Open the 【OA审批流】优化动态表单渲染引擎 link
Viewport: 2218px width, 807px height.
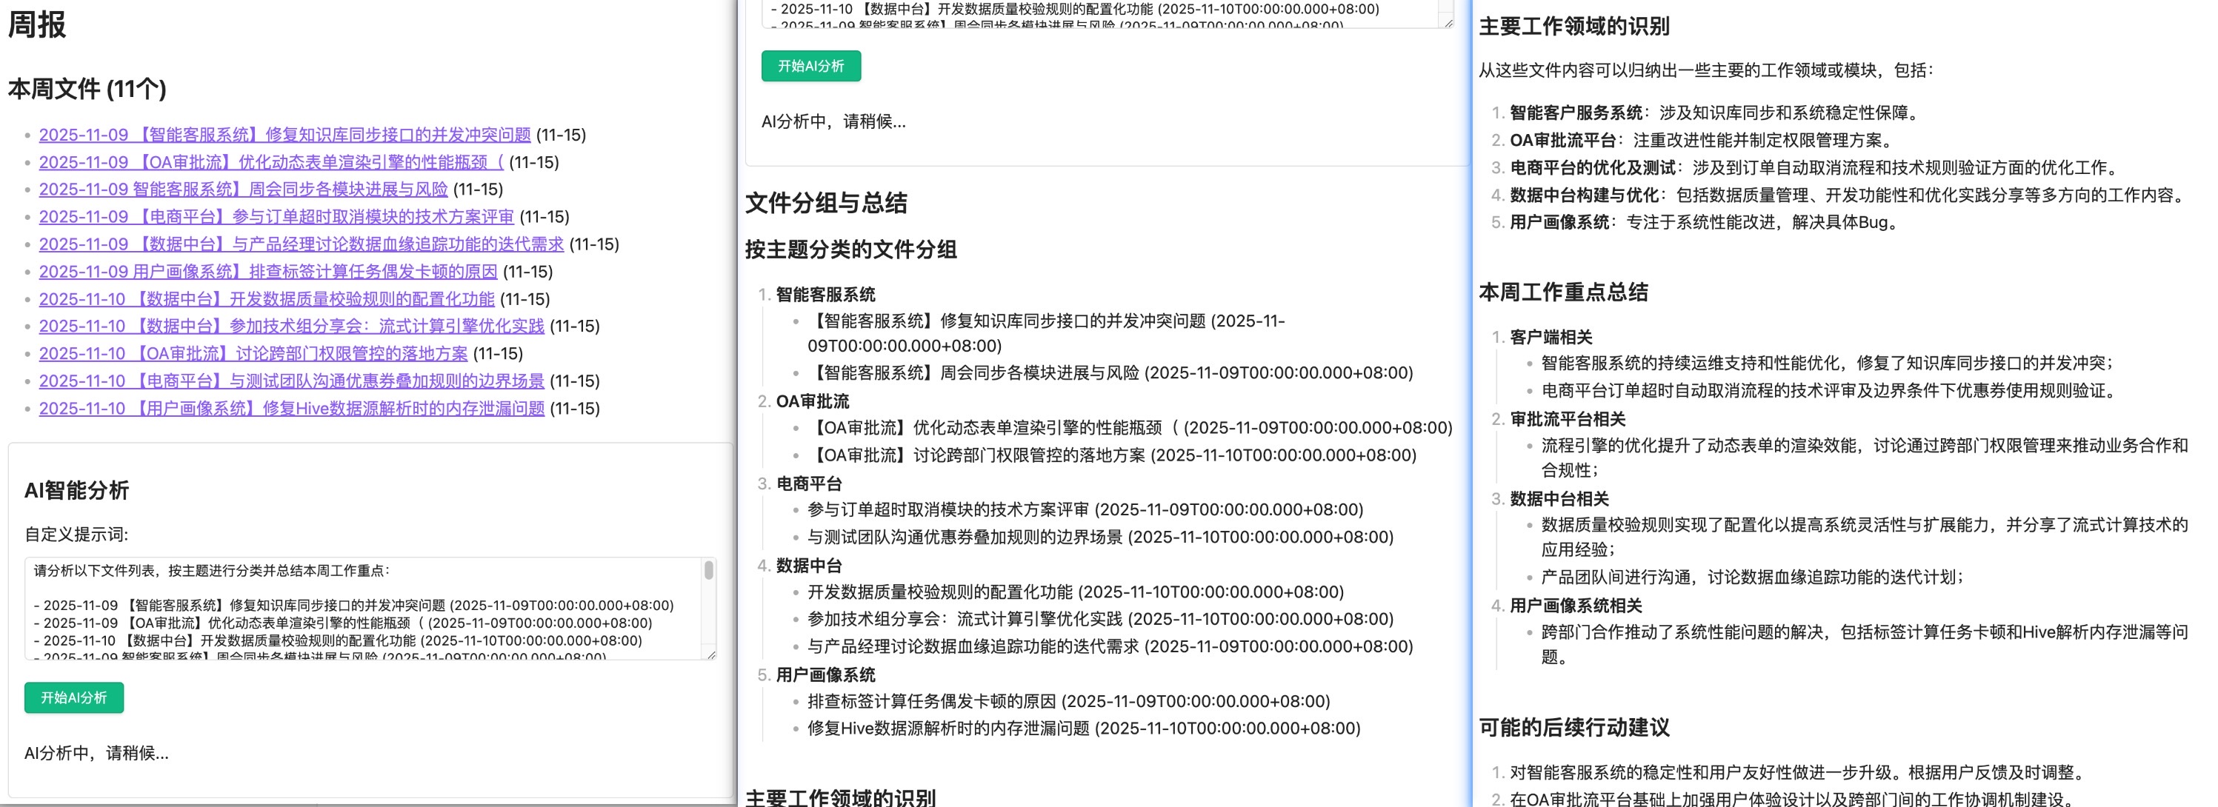[267, 161]
